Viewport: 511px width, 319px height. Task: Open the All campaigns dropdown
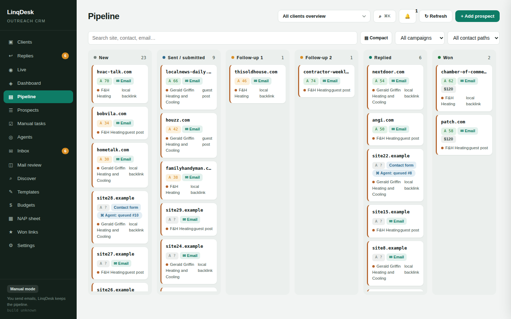tap(420, 38)
